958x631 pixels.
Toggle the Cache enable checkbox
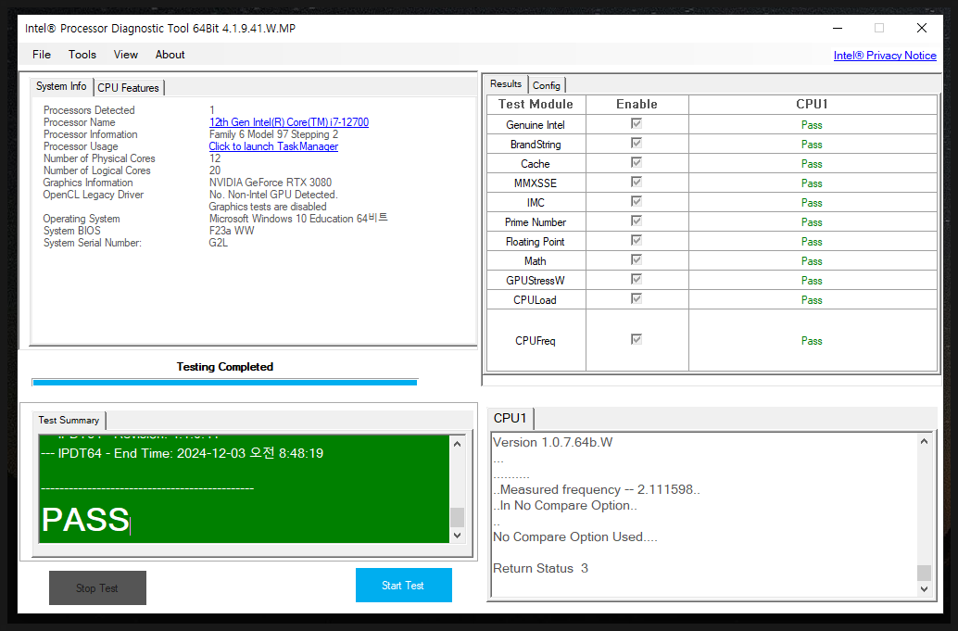click(x=636, y=162)
